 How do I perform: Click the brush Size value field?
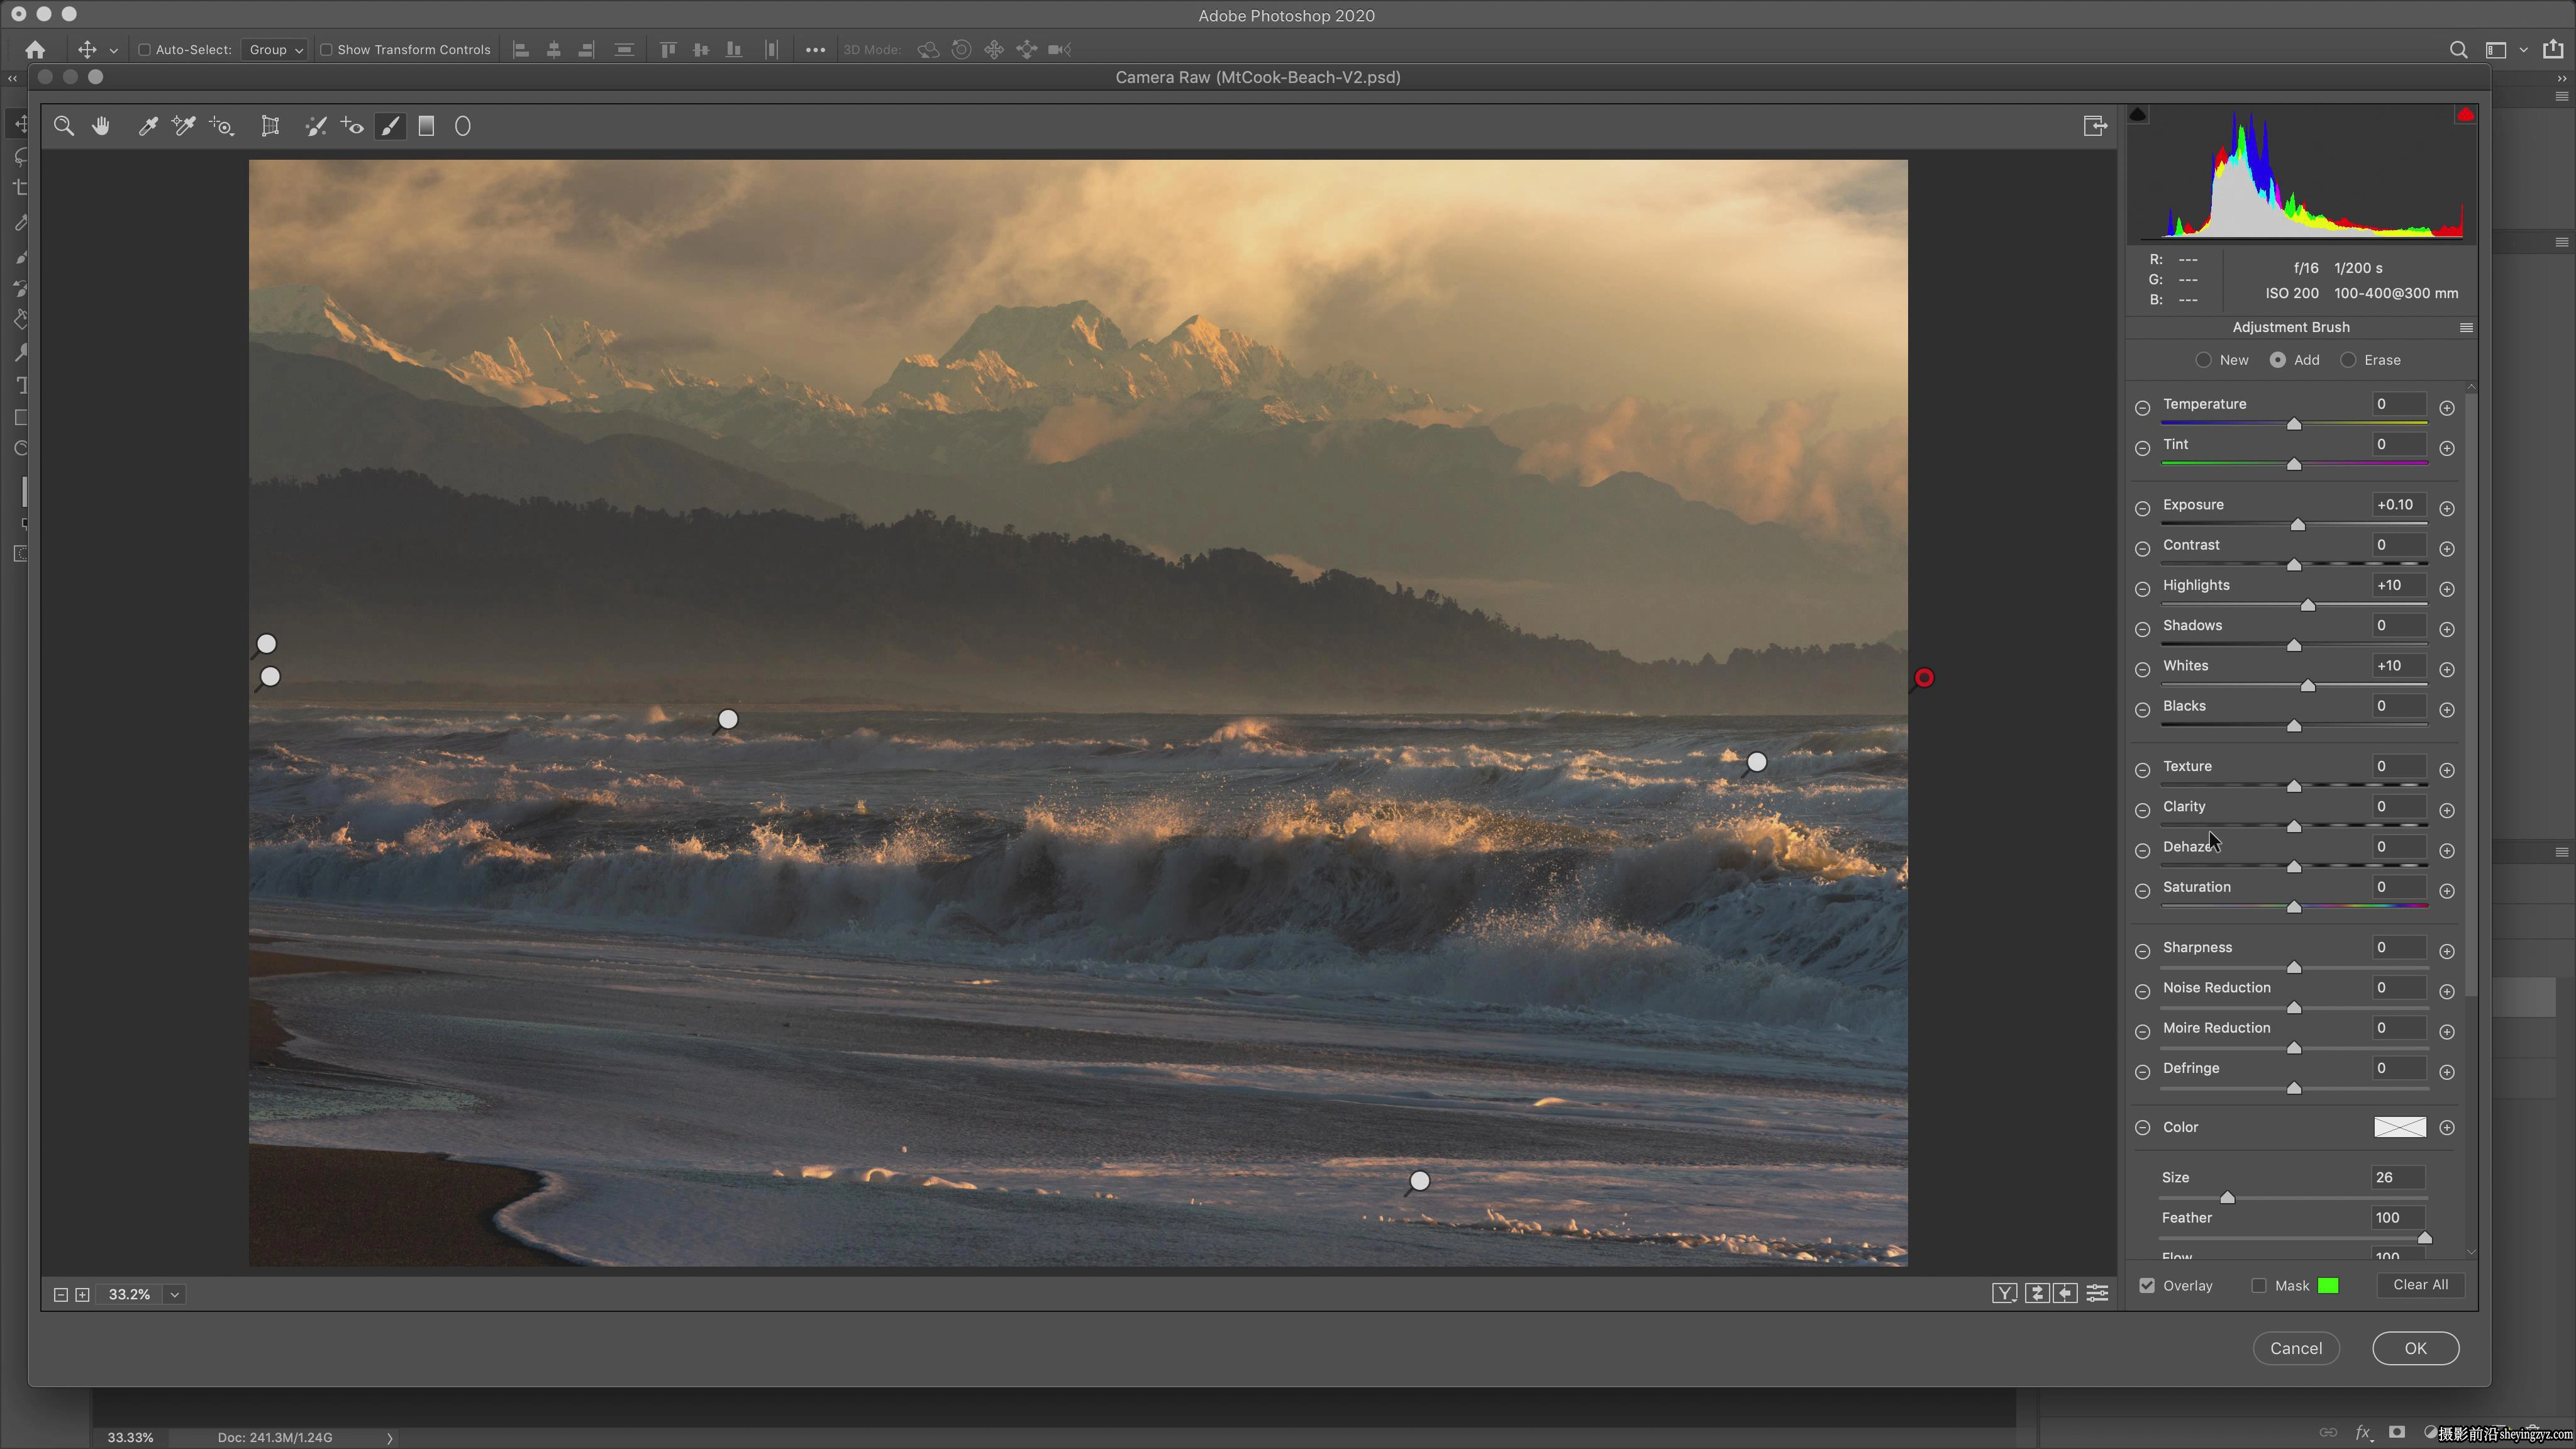point(2398,1178)
